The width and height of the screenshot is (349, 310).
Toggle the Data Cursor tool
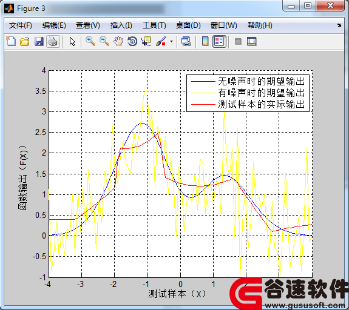[146, 41]
